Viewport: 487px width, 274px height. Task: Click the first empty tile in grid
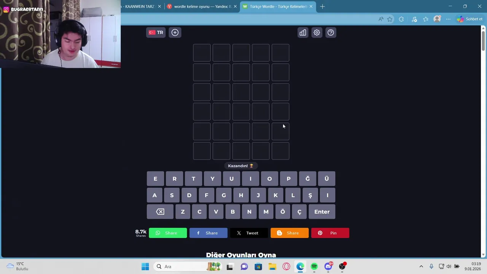point(202,53)
